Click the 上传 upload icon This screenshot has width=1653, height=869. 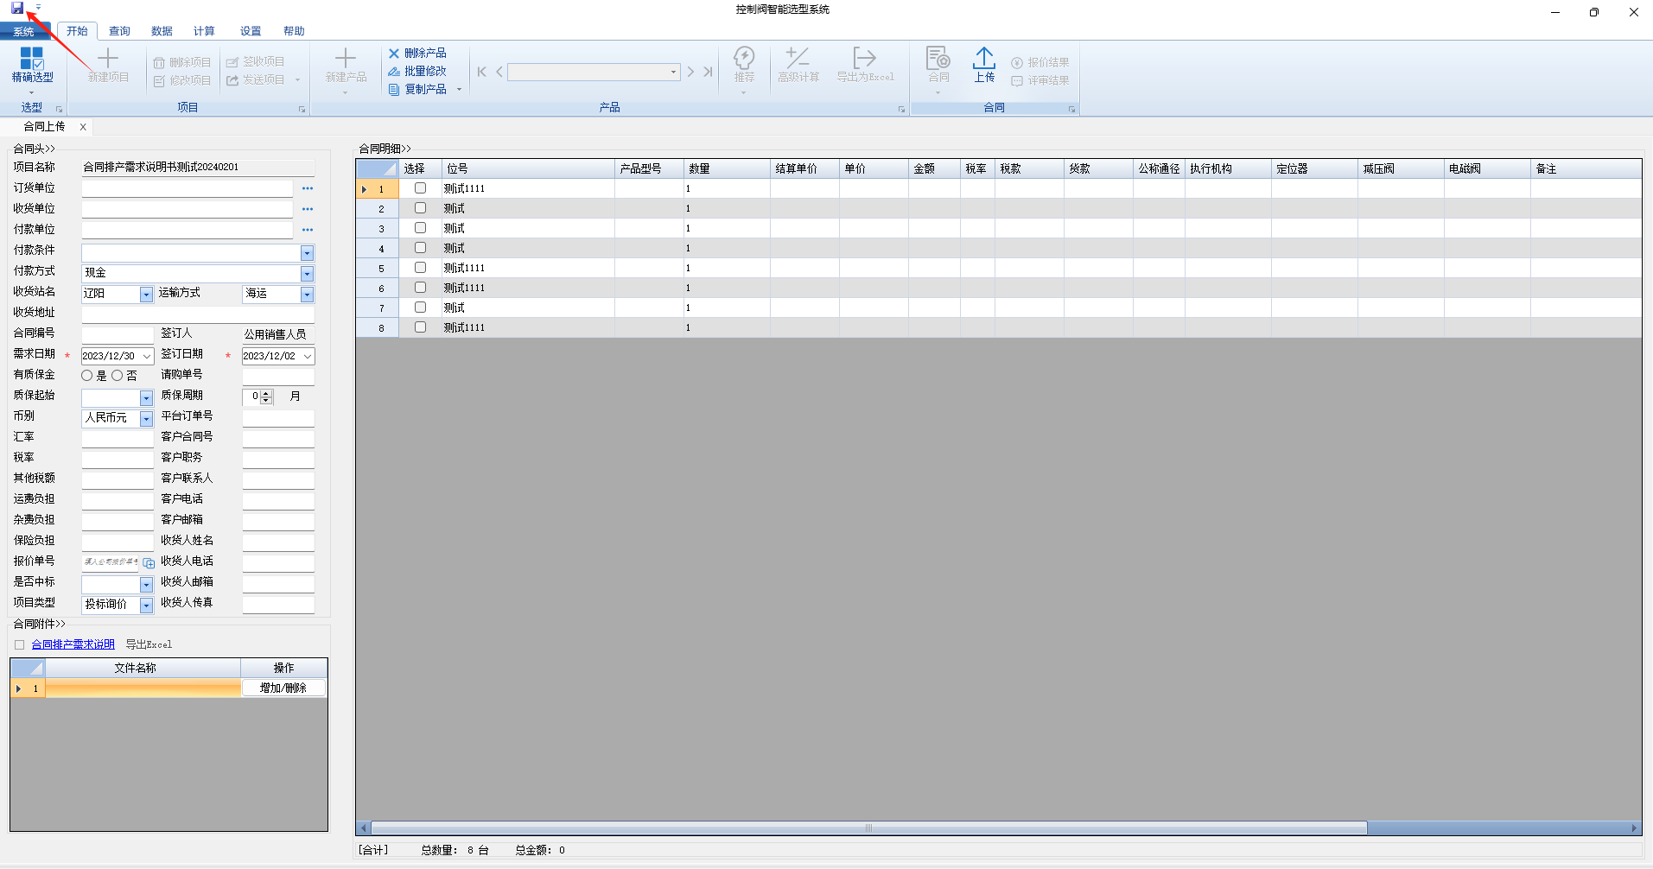click(x=984, y=66)
